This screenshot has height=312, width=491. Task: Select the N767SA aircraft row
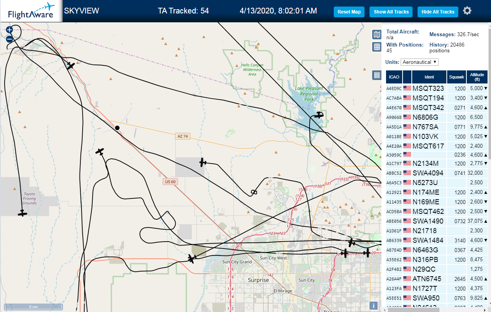tap(437, 127)
